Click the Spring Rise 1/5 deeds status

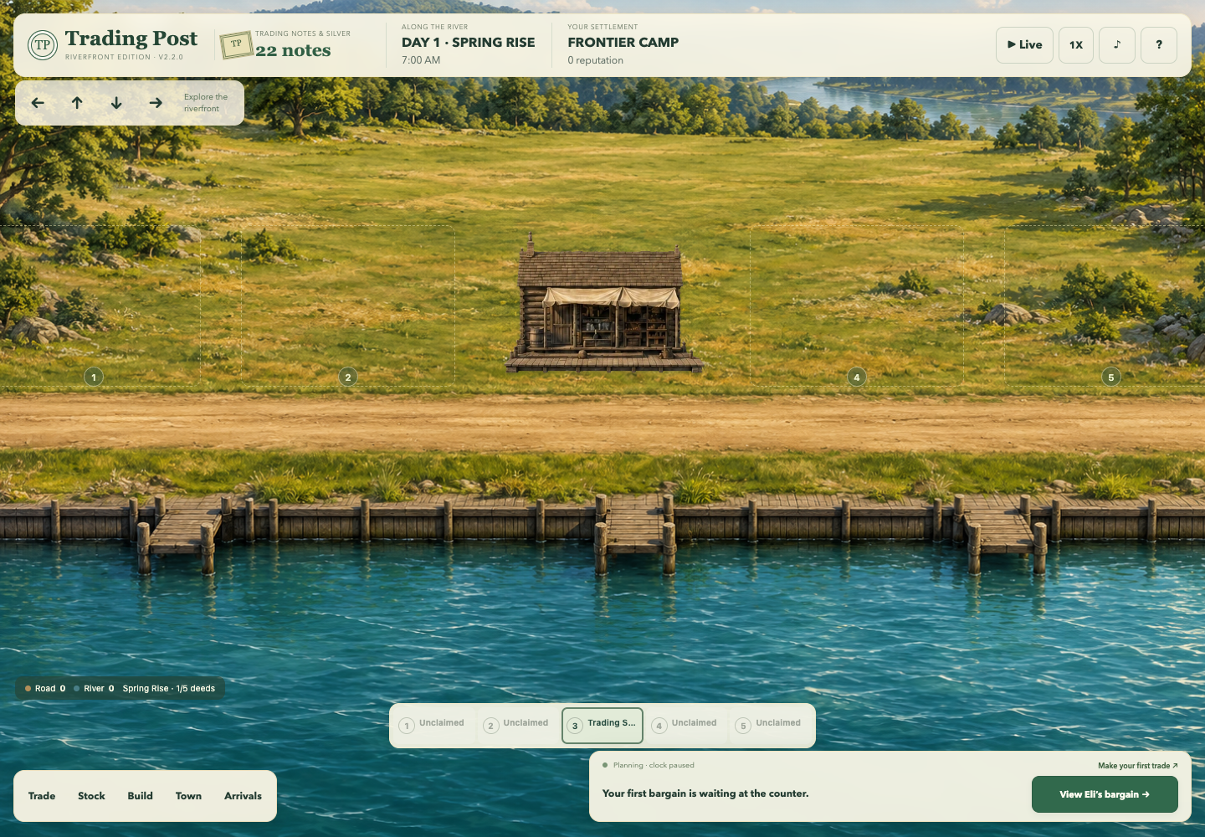(x=169, y=689)
